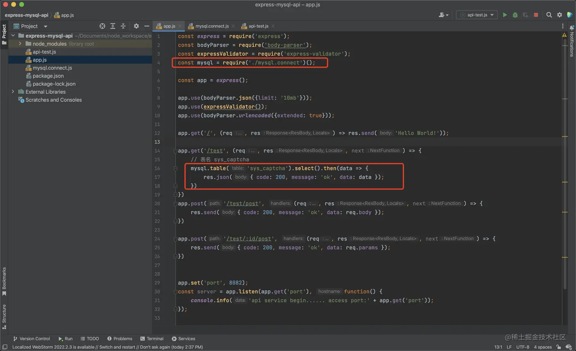Open package.json in the project tree

[x=48, y=76]
